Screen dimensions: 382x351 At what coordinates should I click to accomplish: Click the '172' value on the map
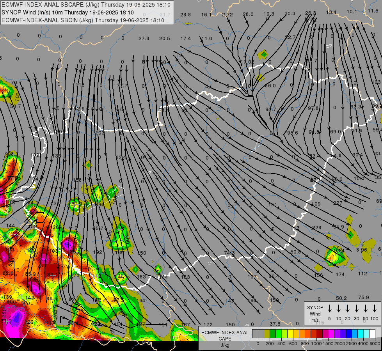point(208,324)
